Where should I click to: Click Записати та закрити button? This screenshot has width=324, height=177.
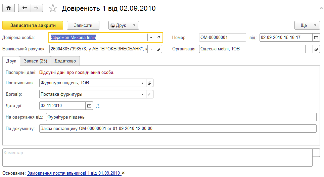pos(33,25)
